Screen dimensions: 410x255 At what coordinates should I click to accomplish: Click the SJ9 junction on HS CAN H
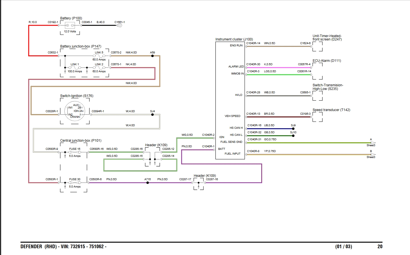293,129
